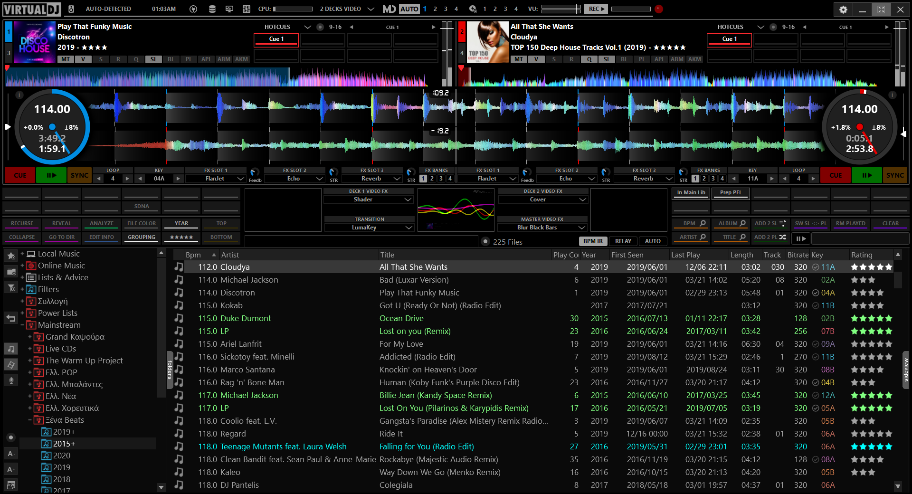Toggle the SL pad on deck 1
This screenshot has width=912, height=494.
[x=153, y=59]
